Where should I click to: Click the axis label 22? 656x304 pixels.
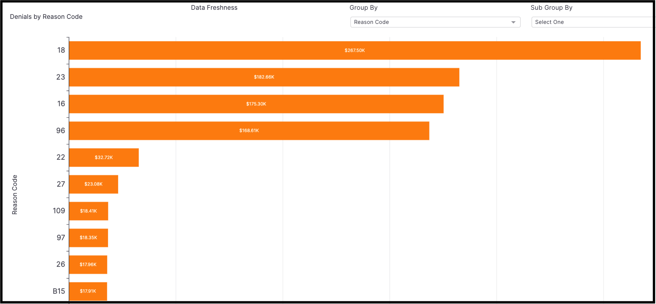point(61,157)
